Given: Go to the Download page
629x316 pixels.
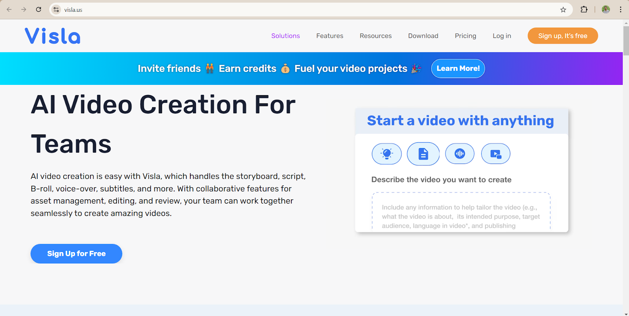Looking at the screenshot, I should click(x=423, y=36).
